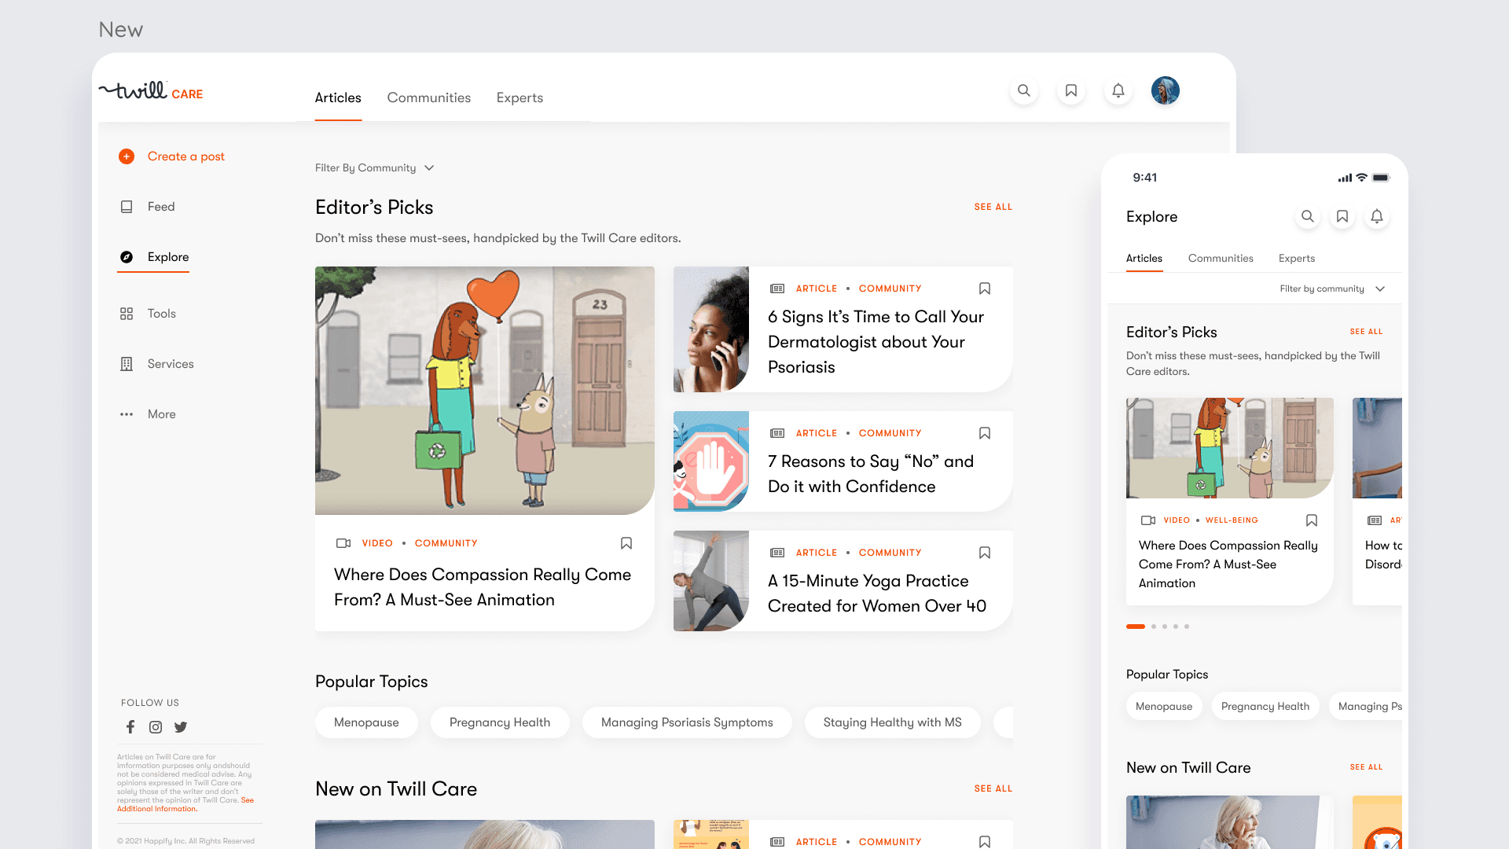Open saved bookmarks in desktop header
1509x849 pixels.
1070,90
